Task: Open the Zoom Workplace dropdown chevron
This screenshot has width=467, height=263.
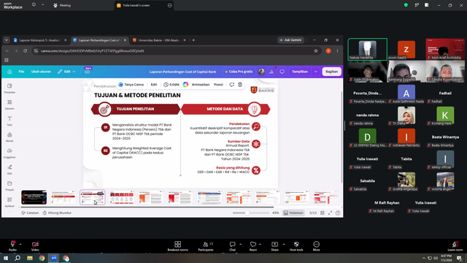Action: coord(42,5)
